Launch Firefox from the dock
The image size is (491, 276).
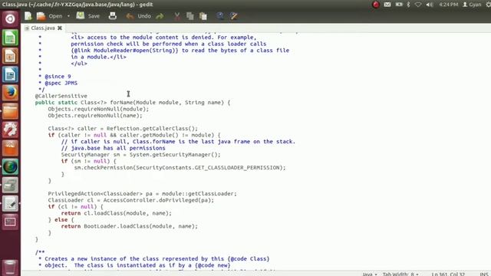click(10, 93)
